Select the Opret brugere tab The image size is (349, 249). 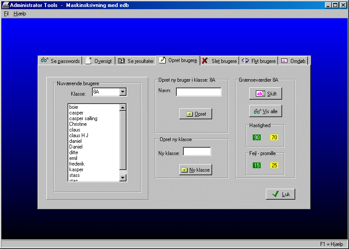(x=178, y=60)
